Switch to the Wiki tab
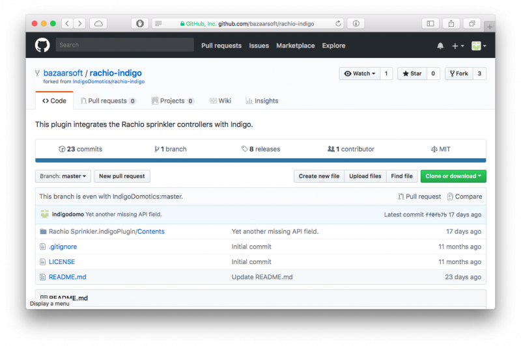The width and height of the screenshot is (521, 346). [220, 101]
